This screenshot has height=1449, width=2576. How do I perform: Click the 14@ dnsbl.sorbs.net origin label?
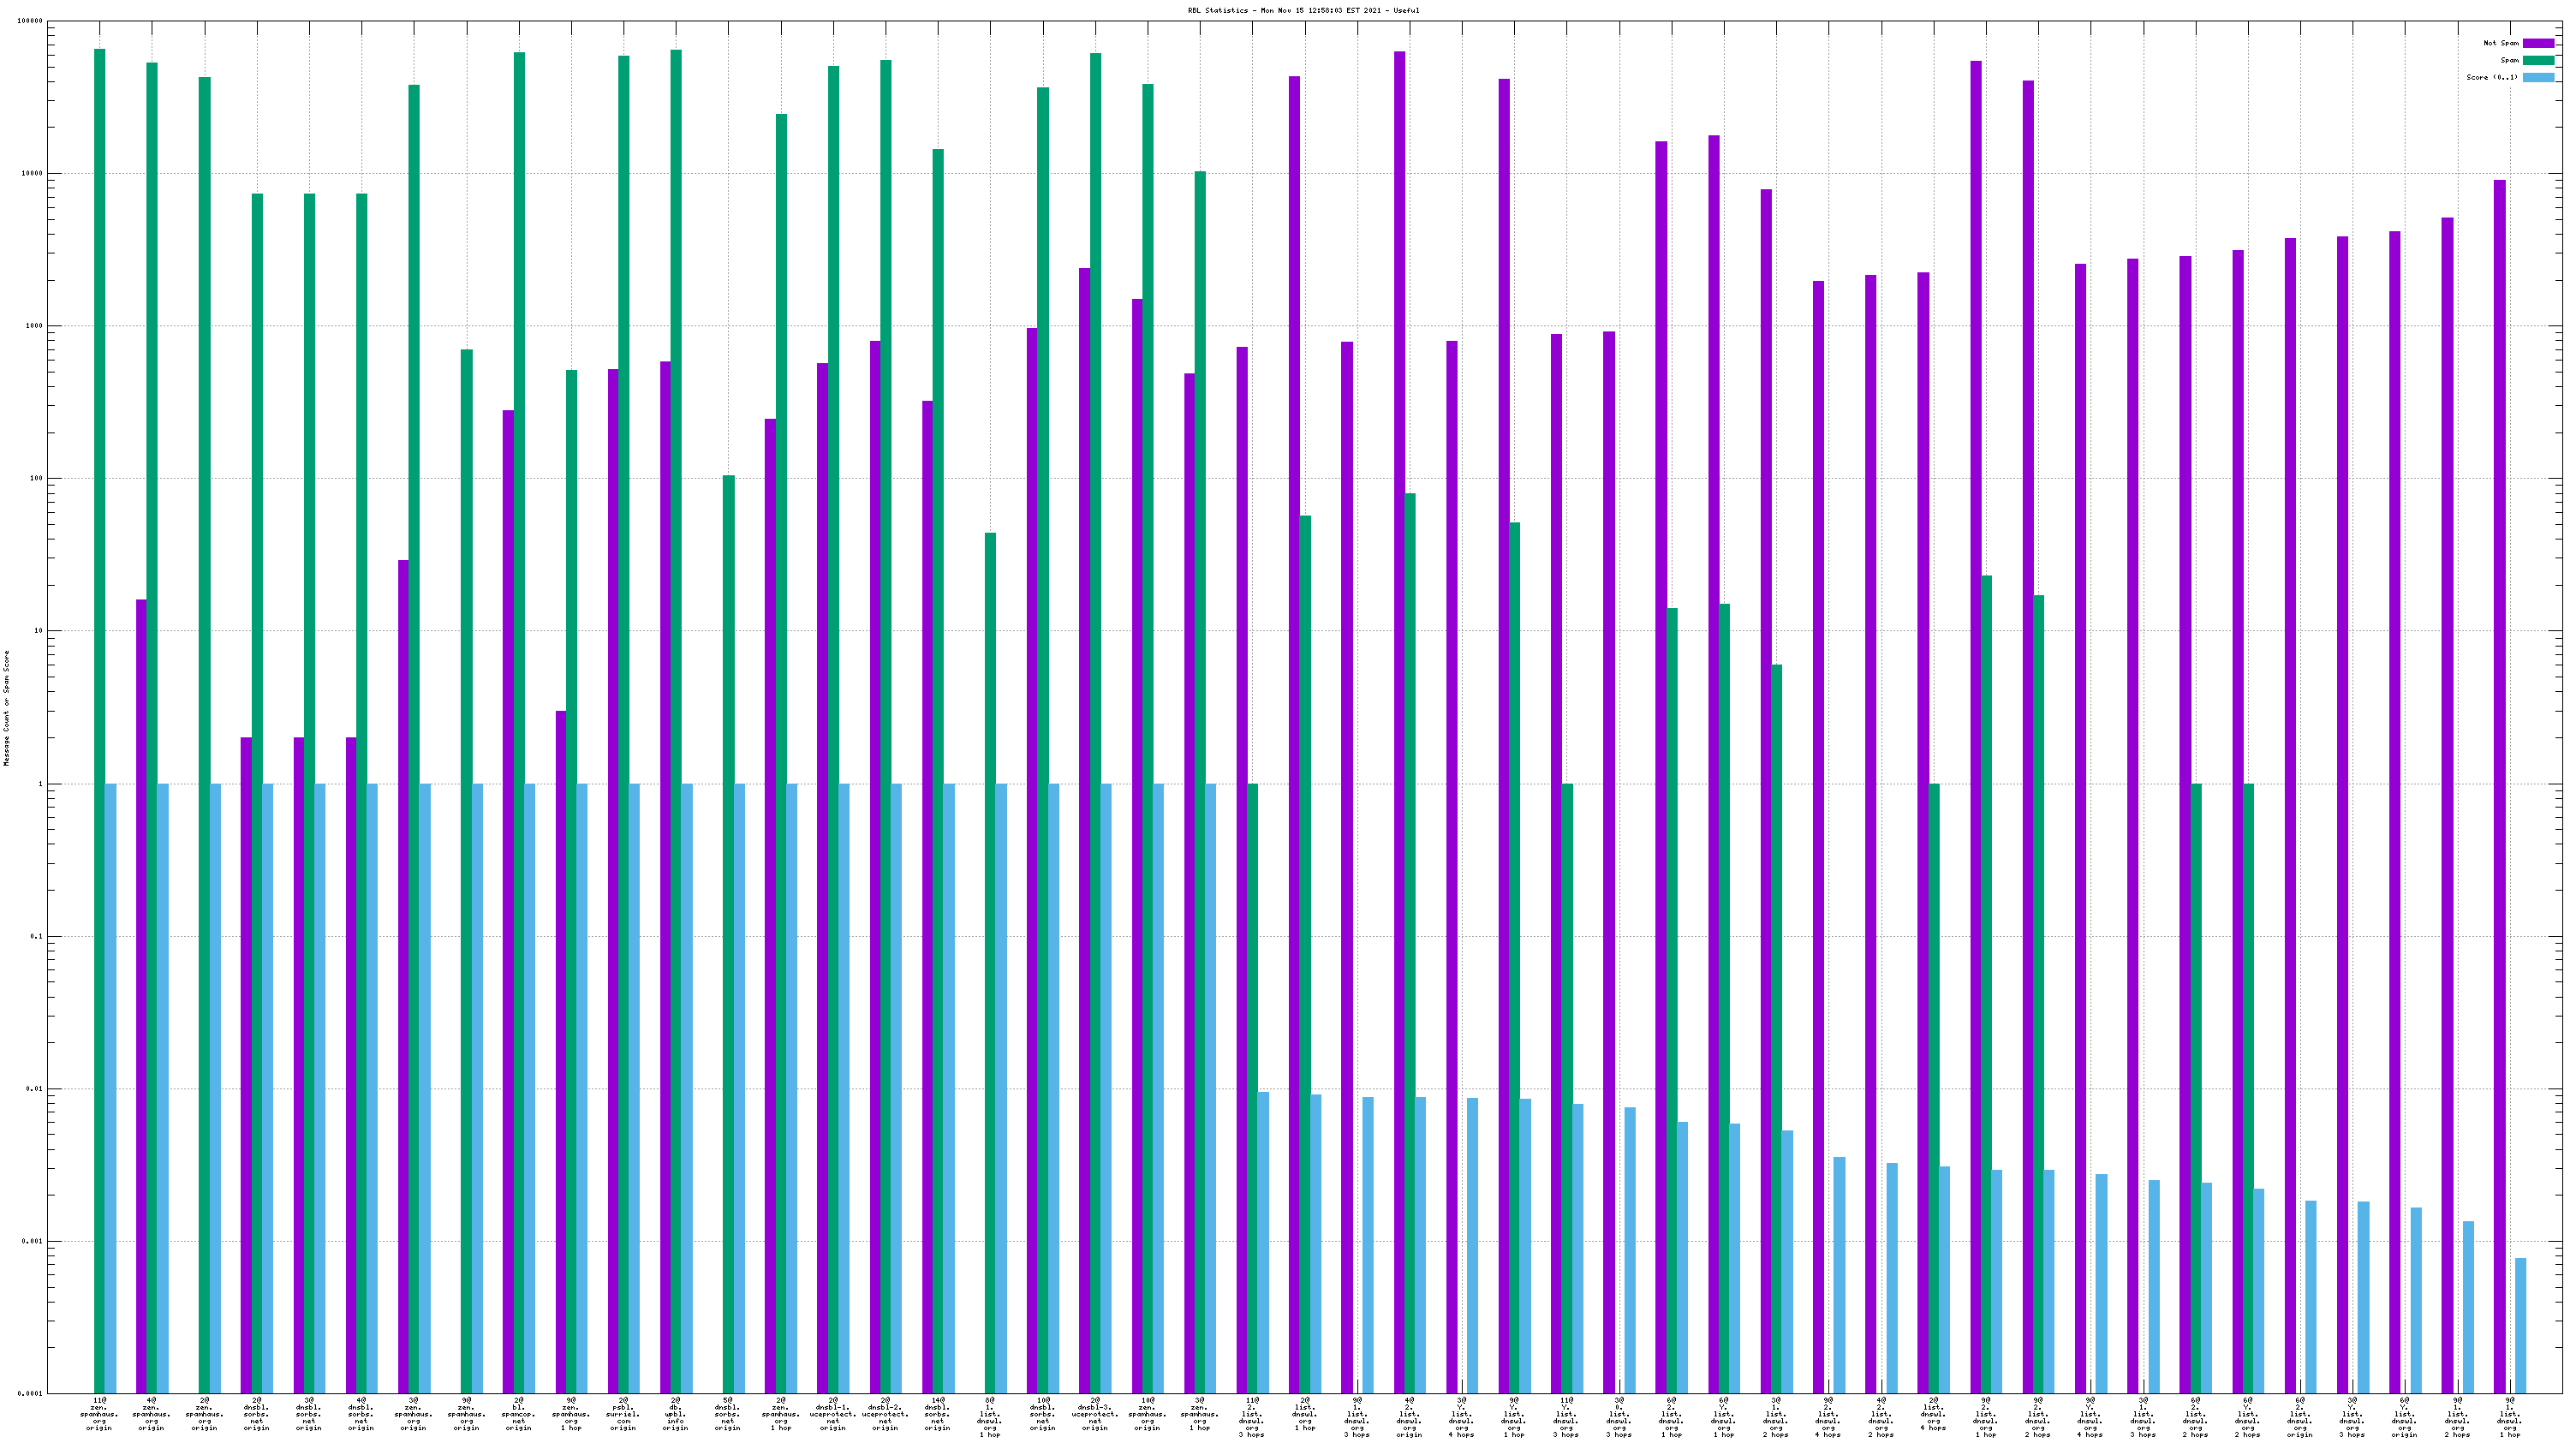point(937,1414)
